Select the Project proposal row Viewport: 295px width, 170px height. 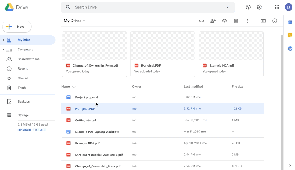coord(163,97)
